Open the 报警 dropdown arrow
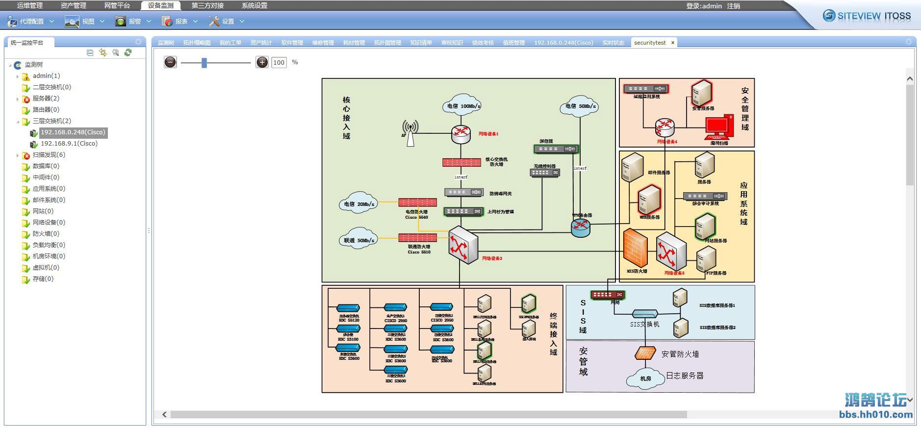Screen dimensions: 921x428 pos(149,21)
